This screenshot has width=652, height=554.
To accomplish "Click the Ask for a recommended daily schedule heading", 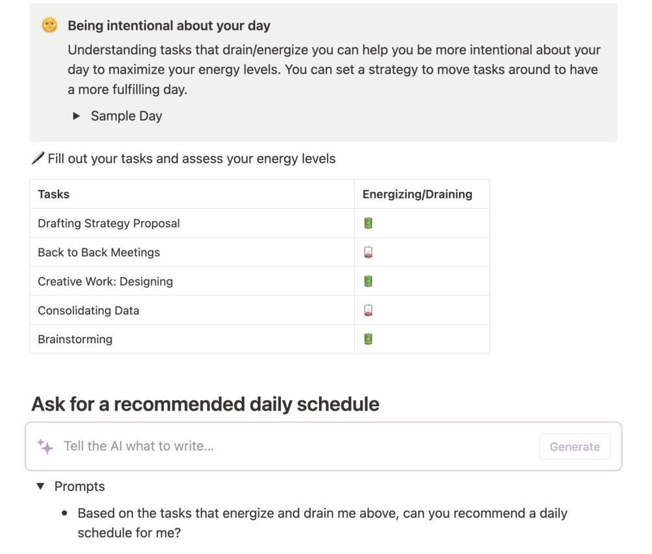I will pyautogui.click(x=205, y=404).
